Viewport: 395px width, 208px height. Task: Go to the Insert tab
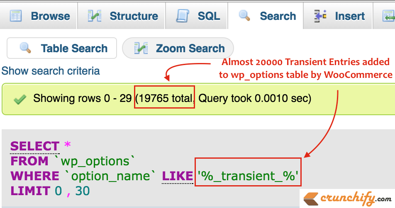(338, 16)
